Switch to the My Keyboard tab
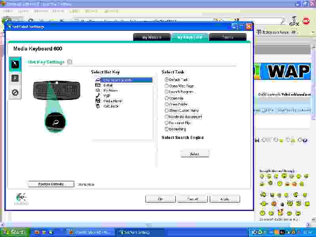The width and height of the screenshot is (316, 237). coord(190,37)
